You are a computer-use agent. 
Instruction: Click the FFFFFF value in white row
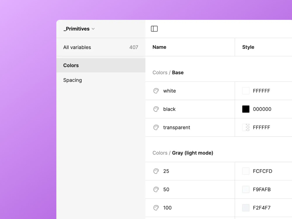(x=261, y=91)
